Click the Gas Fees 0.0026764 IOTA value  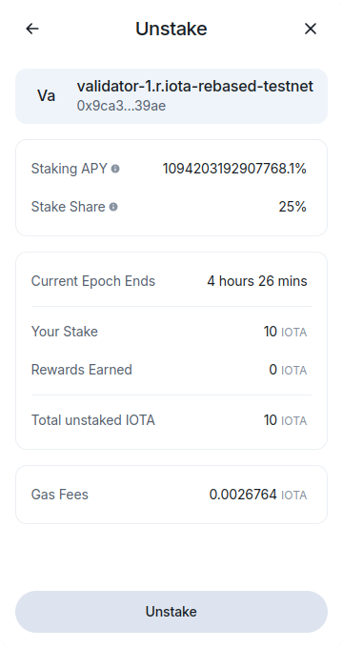tap(258, 495)
